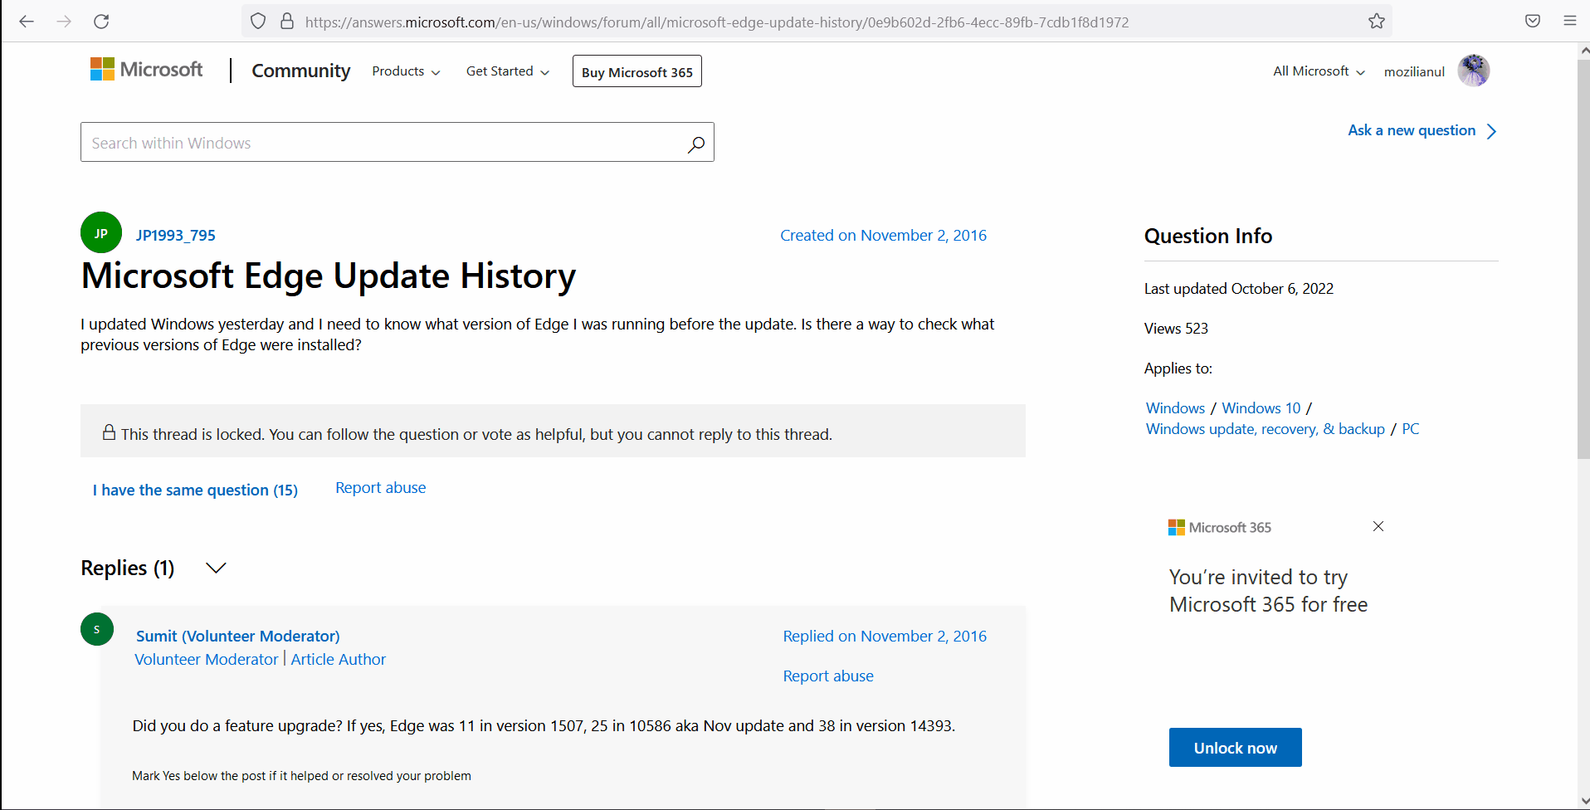Click the JP1993_795 avatar circle
The image size is (1590, 810).
pos(100,232)
